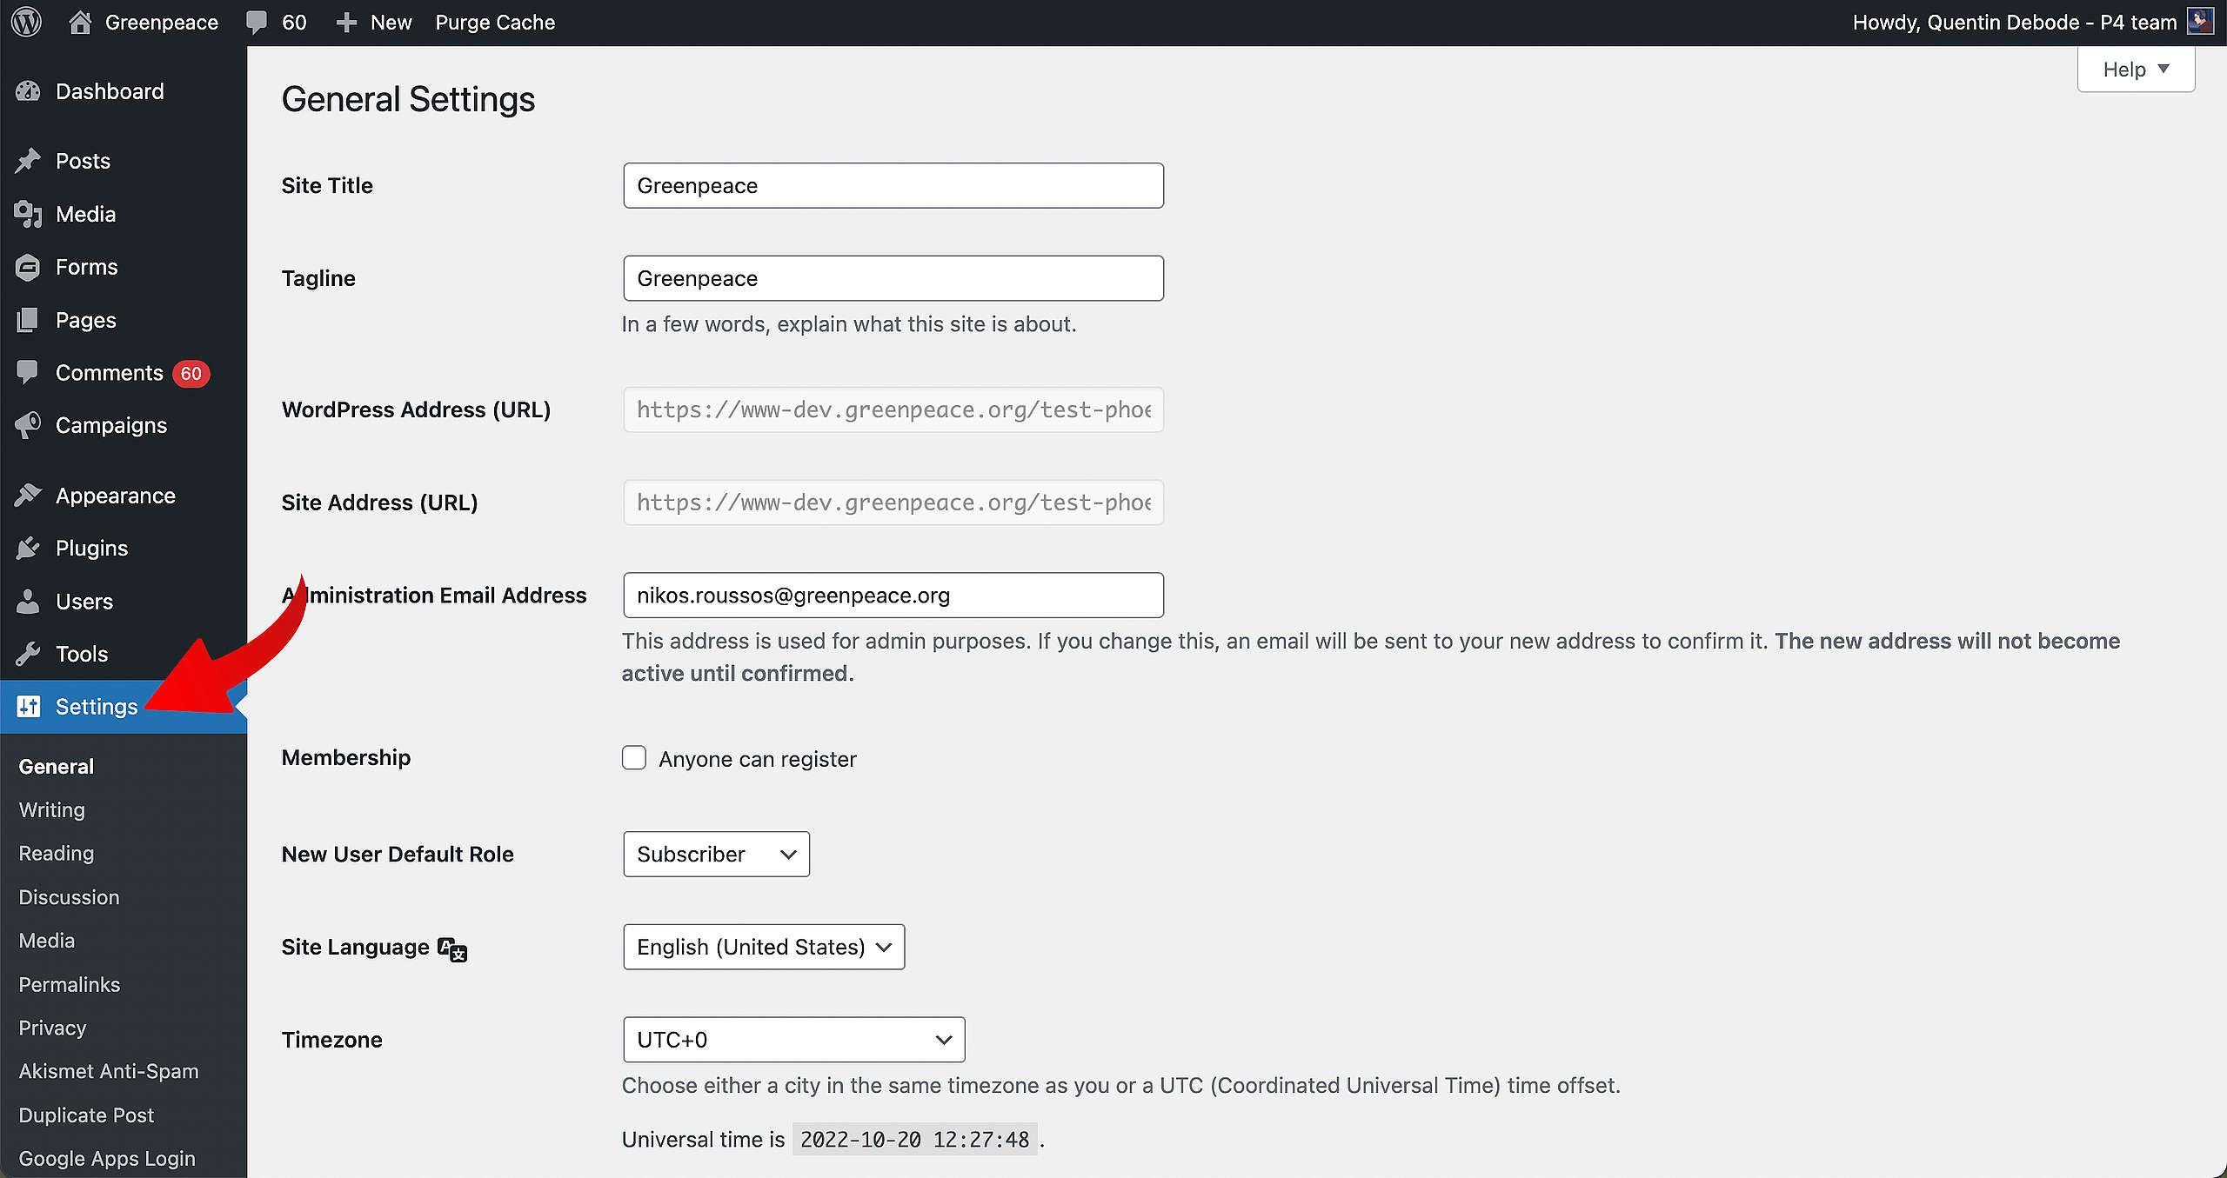Open the Dashboard menu item

click(110, 91)
